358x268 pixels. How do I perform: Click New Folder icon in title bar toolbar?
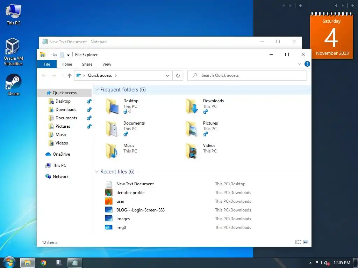click(x=62, y=55)
